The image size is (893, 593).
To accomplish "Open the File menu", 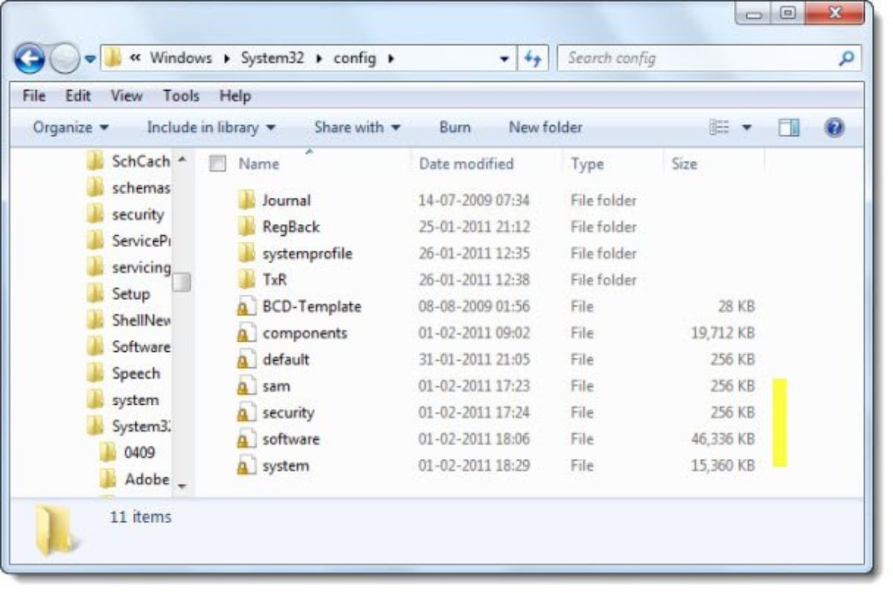I will 34,96.
